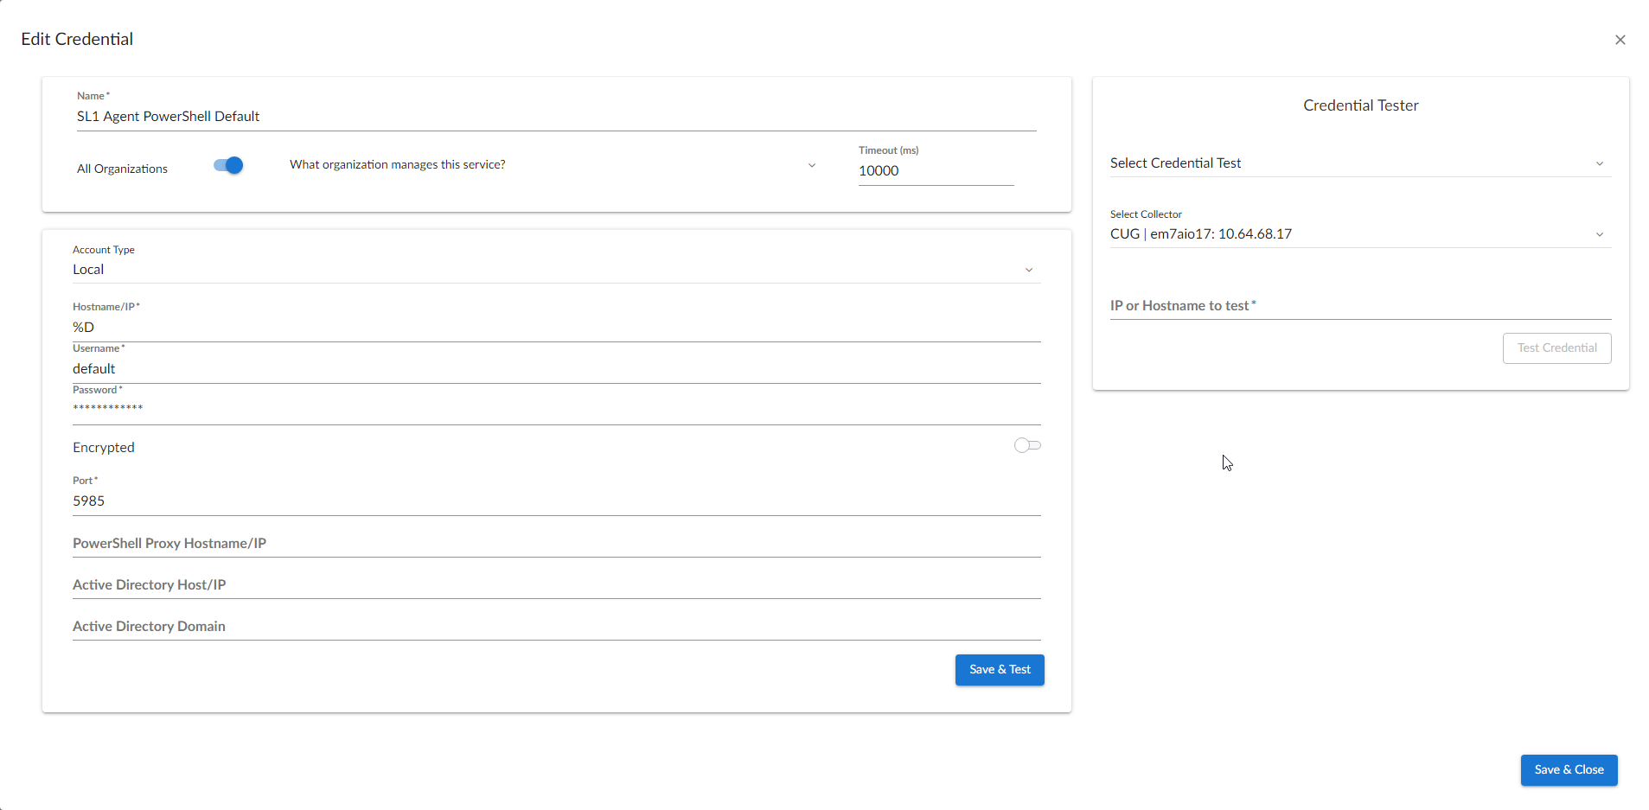This screenshot has width=1649, height=810.
Task: Close the Edit Credential dialog
Action: 1620,40
